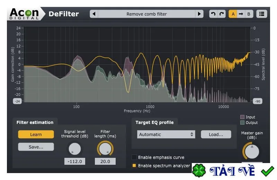Click the Load... button

216,134
